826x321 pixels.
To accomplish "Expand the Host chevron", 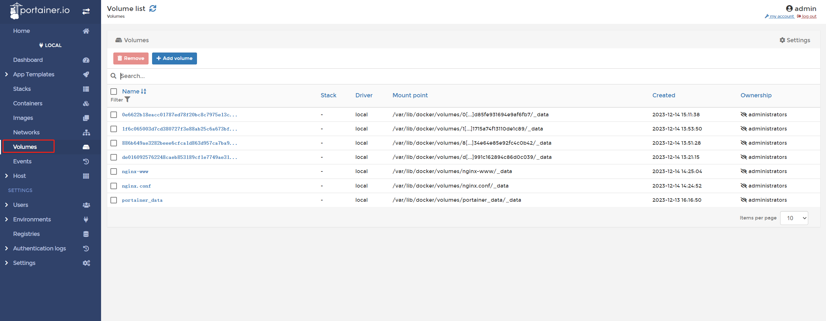I will [6, 176].
